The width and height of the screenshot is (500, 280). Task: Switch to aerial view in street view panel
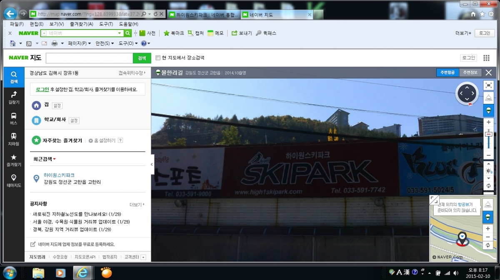(489, 98)
